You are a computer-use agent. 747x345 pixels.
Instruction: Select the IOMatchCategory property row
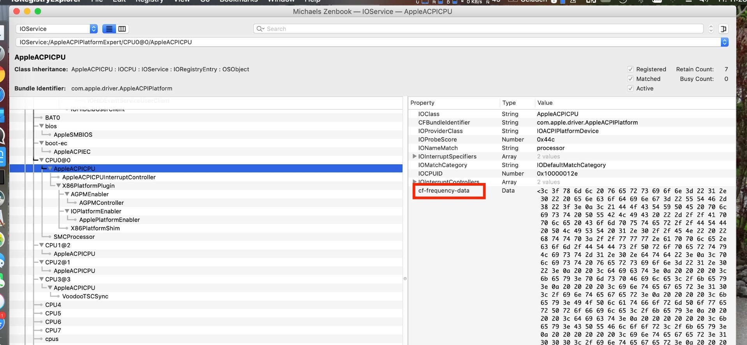572,165
